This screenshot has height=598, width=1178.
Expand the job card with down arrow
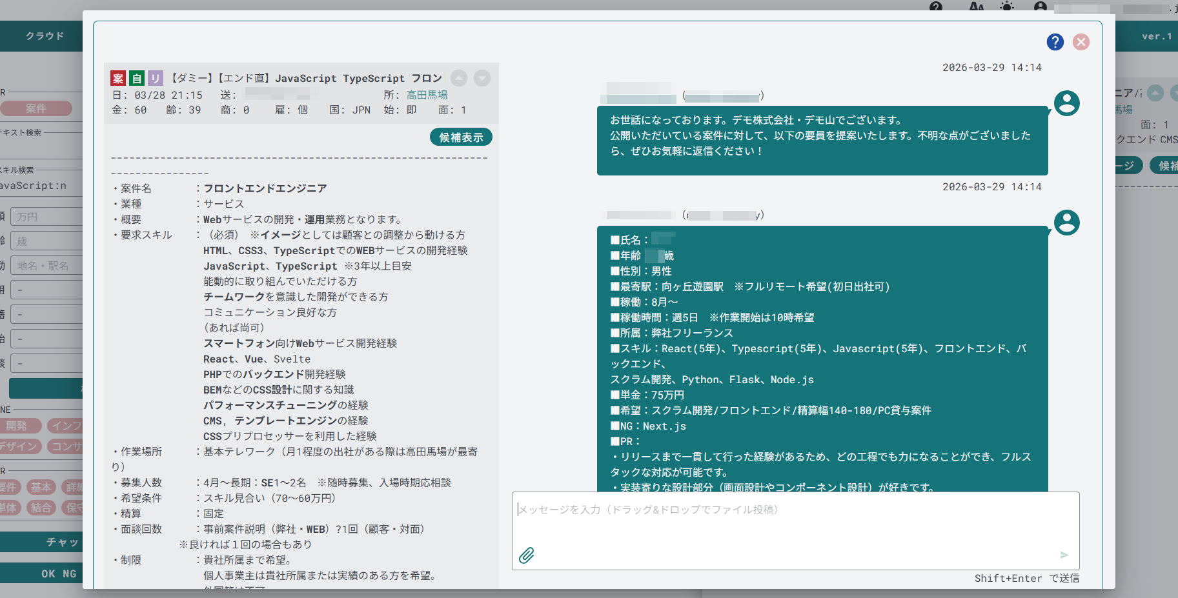(482, 78)
